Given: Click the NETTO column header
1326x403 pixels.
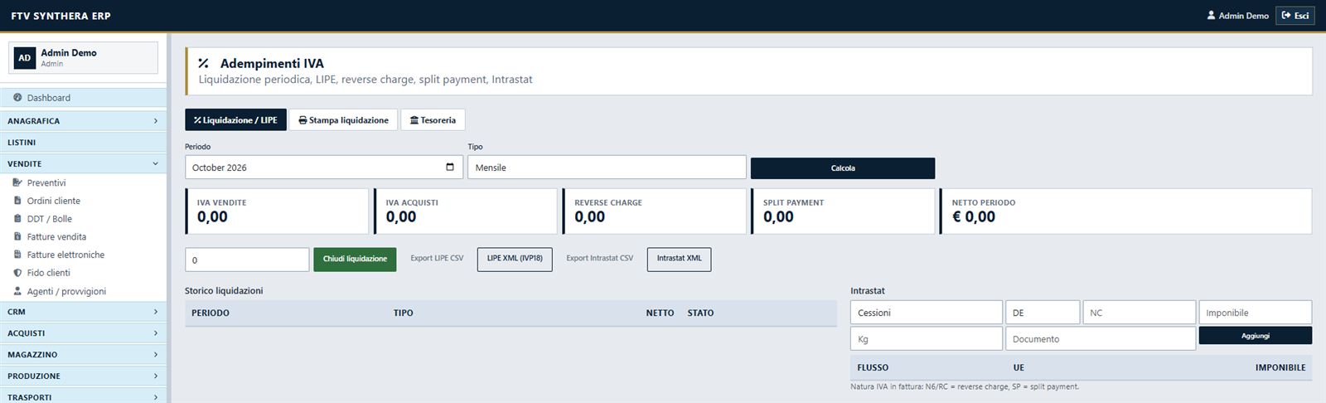Looking at the screenshot, I should (660, 313).
